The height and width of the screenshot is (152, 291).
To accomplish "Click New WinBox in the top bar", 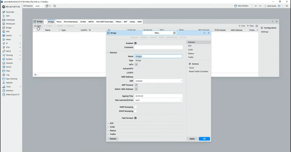I will [241, 6].
